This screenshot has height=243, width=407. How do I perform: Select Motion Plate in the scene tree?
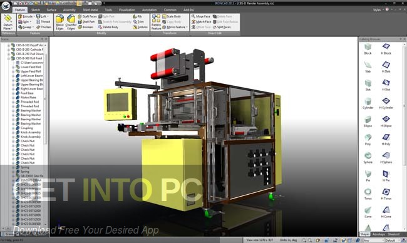pos(28,97)
